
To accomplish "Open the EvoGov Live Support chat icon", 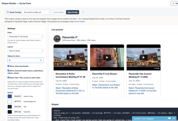I will [169, 118].
